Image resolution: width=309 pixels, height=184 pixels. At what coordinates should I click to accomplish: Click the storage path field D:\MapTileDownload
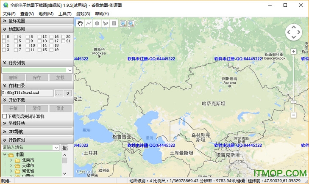(28, 93)
